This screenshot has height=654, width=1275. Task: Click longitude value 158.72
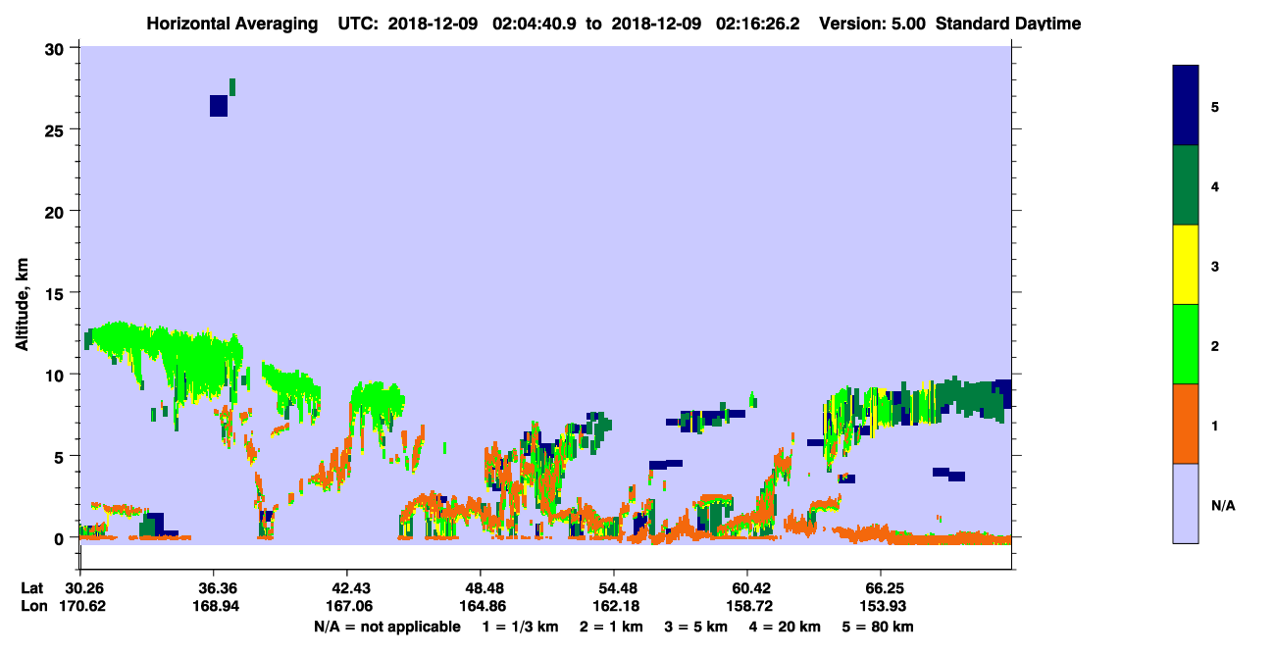pos(747,606)
